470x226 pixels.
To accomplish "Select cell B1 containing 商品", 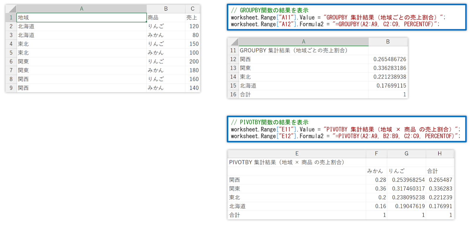I will tap(166, 18).
